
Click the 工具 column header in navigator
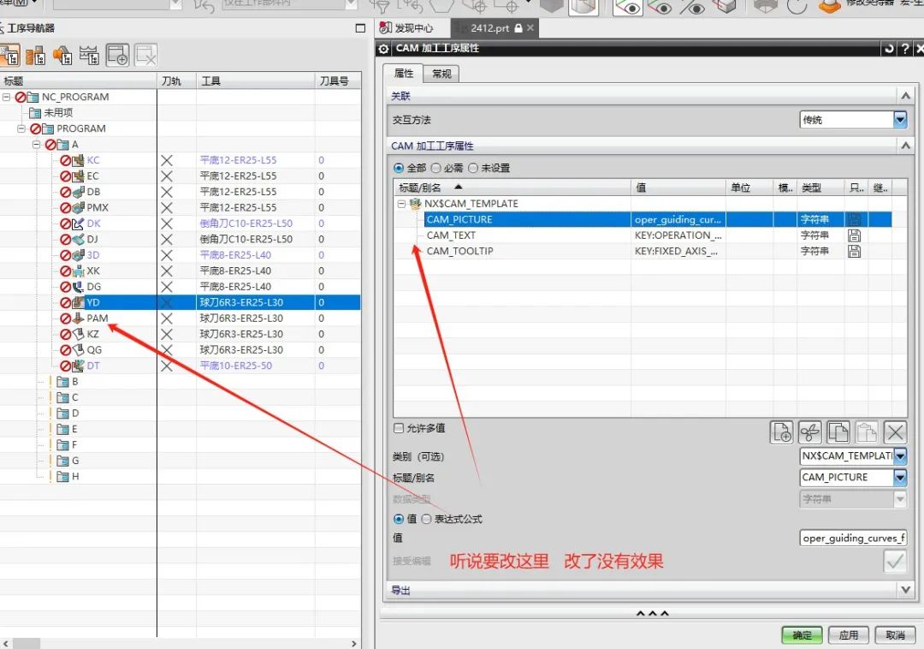[256, 80]
